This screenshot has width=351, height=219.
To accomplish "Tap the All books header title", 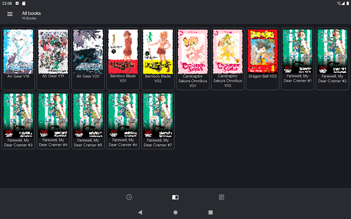I will pos(31,13).
